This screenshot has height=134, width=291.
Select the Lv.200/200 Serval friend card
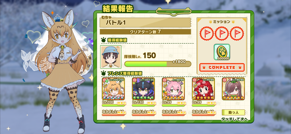pos(113,89)
